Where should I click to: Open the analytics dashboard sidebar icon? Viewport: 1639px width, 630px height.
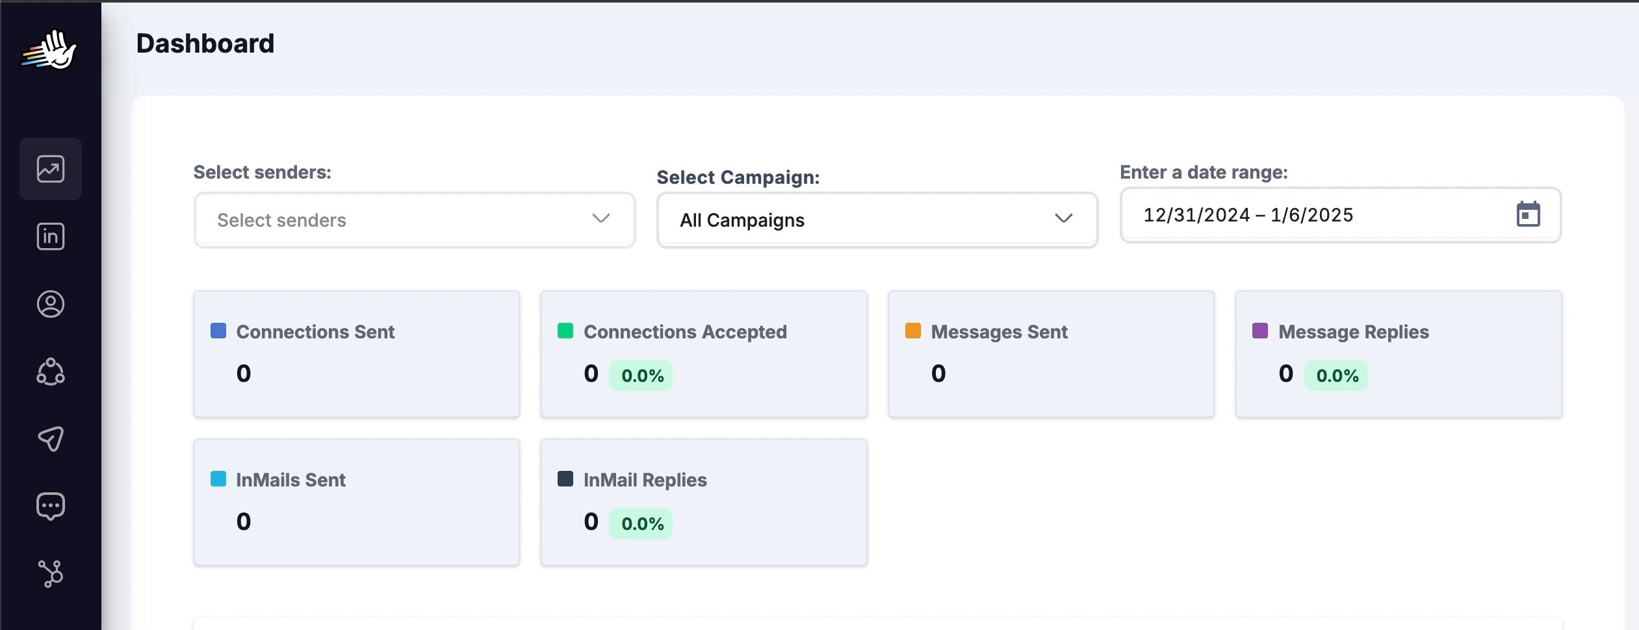point(51,169)
